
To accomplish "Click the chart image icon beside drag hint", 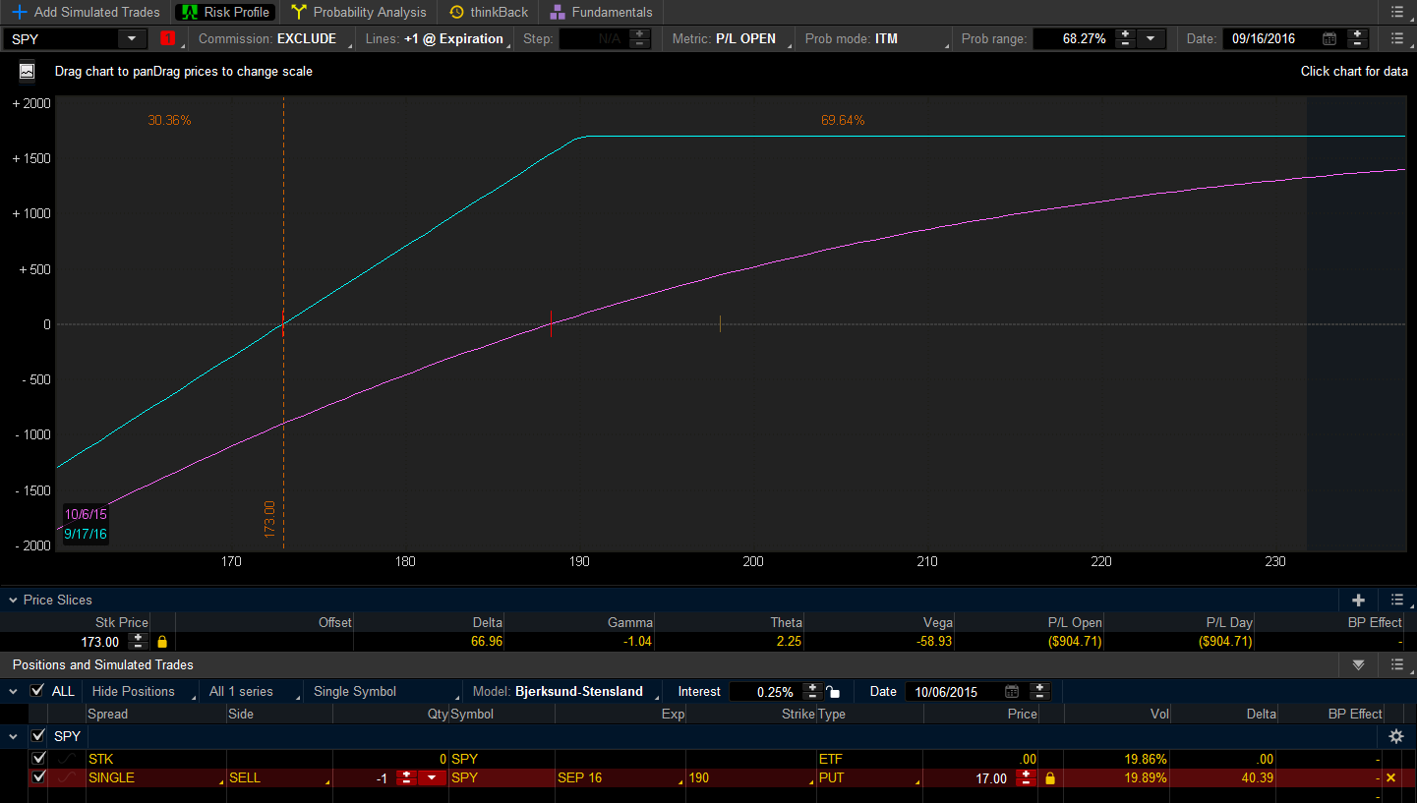I will (x=27, y=71).
